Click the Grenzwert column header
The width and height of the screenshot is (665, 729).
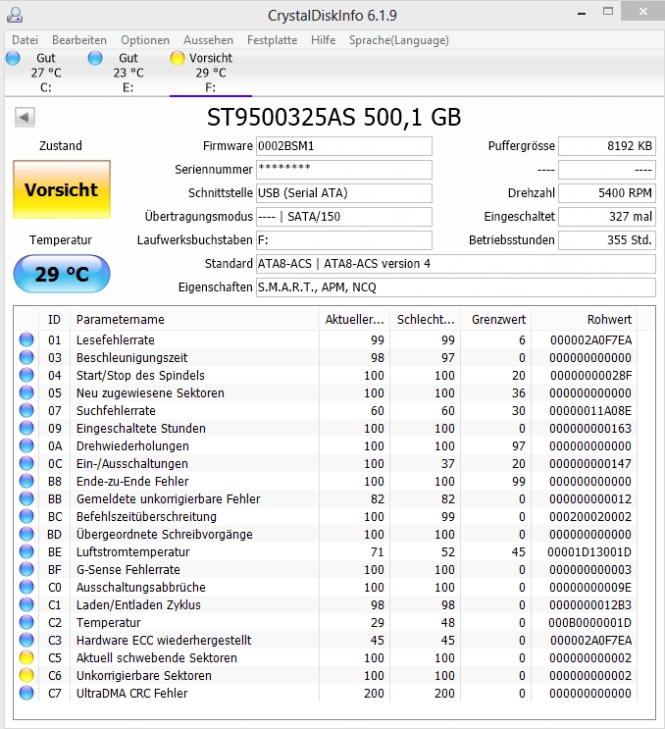coord(496,320)
